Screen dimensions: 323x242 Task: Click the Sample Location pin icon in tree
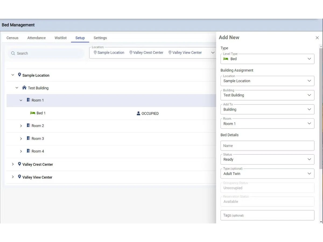coord(19,75)
